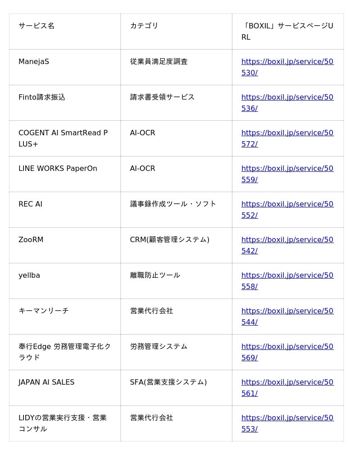Select the 離職防止ツール category cell
The width and height of the screenshot is (361, 455).
[x=155, y=276]
